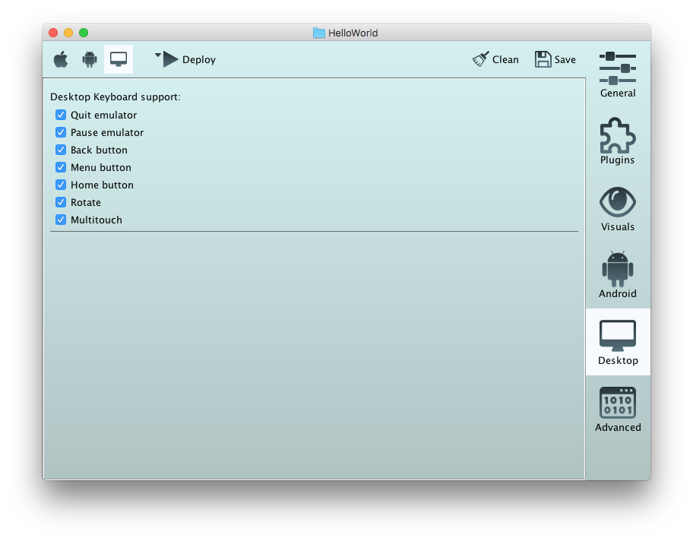Disable the Rotate checkbox
Viewport: 693px width, 541px height.
point(61,202)
